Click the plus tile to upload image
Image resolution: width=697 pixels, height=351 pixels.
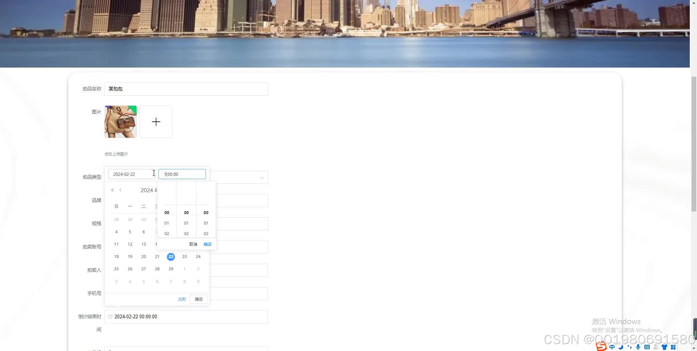click(156, 122)
